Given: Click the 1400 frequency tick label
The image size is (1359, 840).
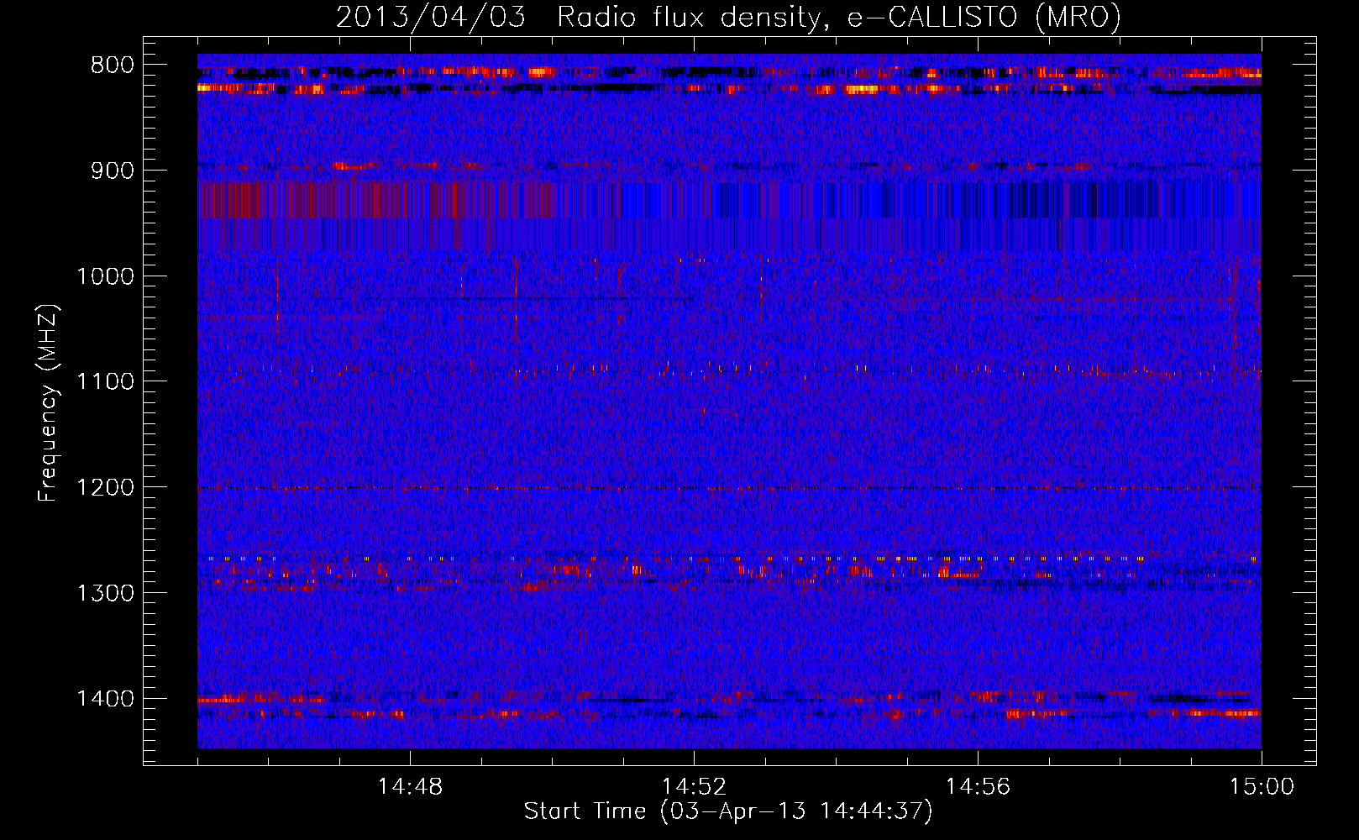Looking at the screenshot, I should pos(106,698).
